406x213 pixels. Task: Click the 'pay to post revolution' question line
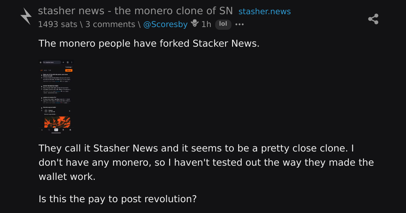click(x=117, y=199)
